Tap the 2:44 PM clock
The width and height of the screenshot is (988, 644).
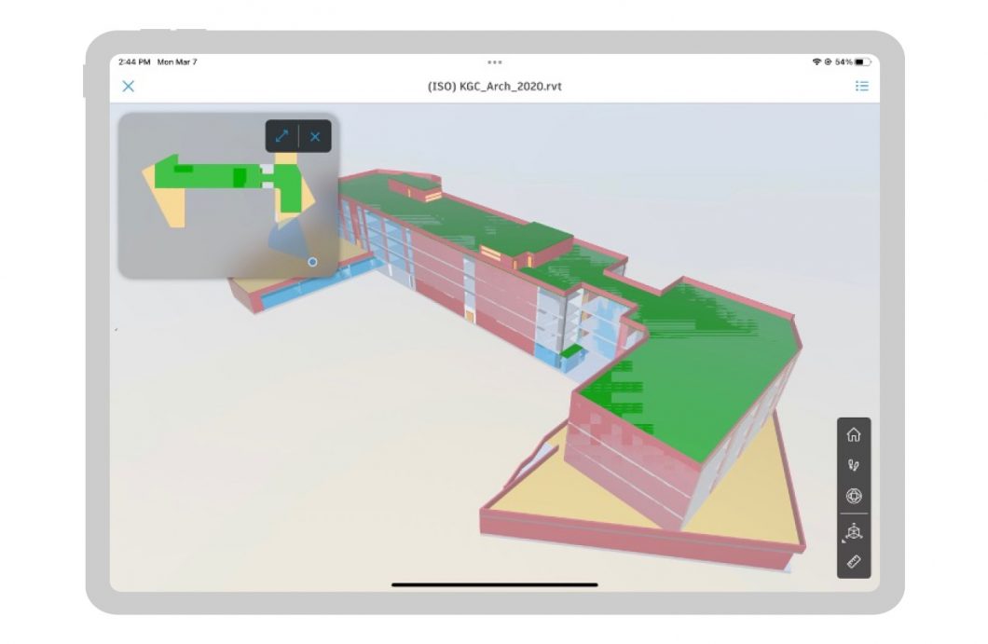tap(134, 62)
